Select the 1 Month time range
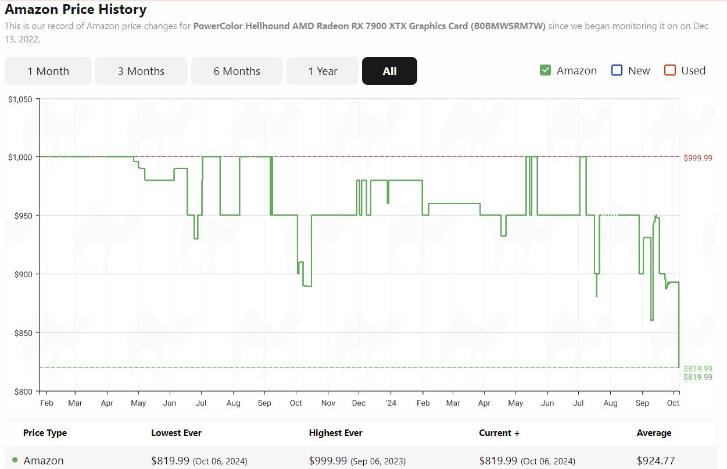727x469 pixels. (48, 71)
